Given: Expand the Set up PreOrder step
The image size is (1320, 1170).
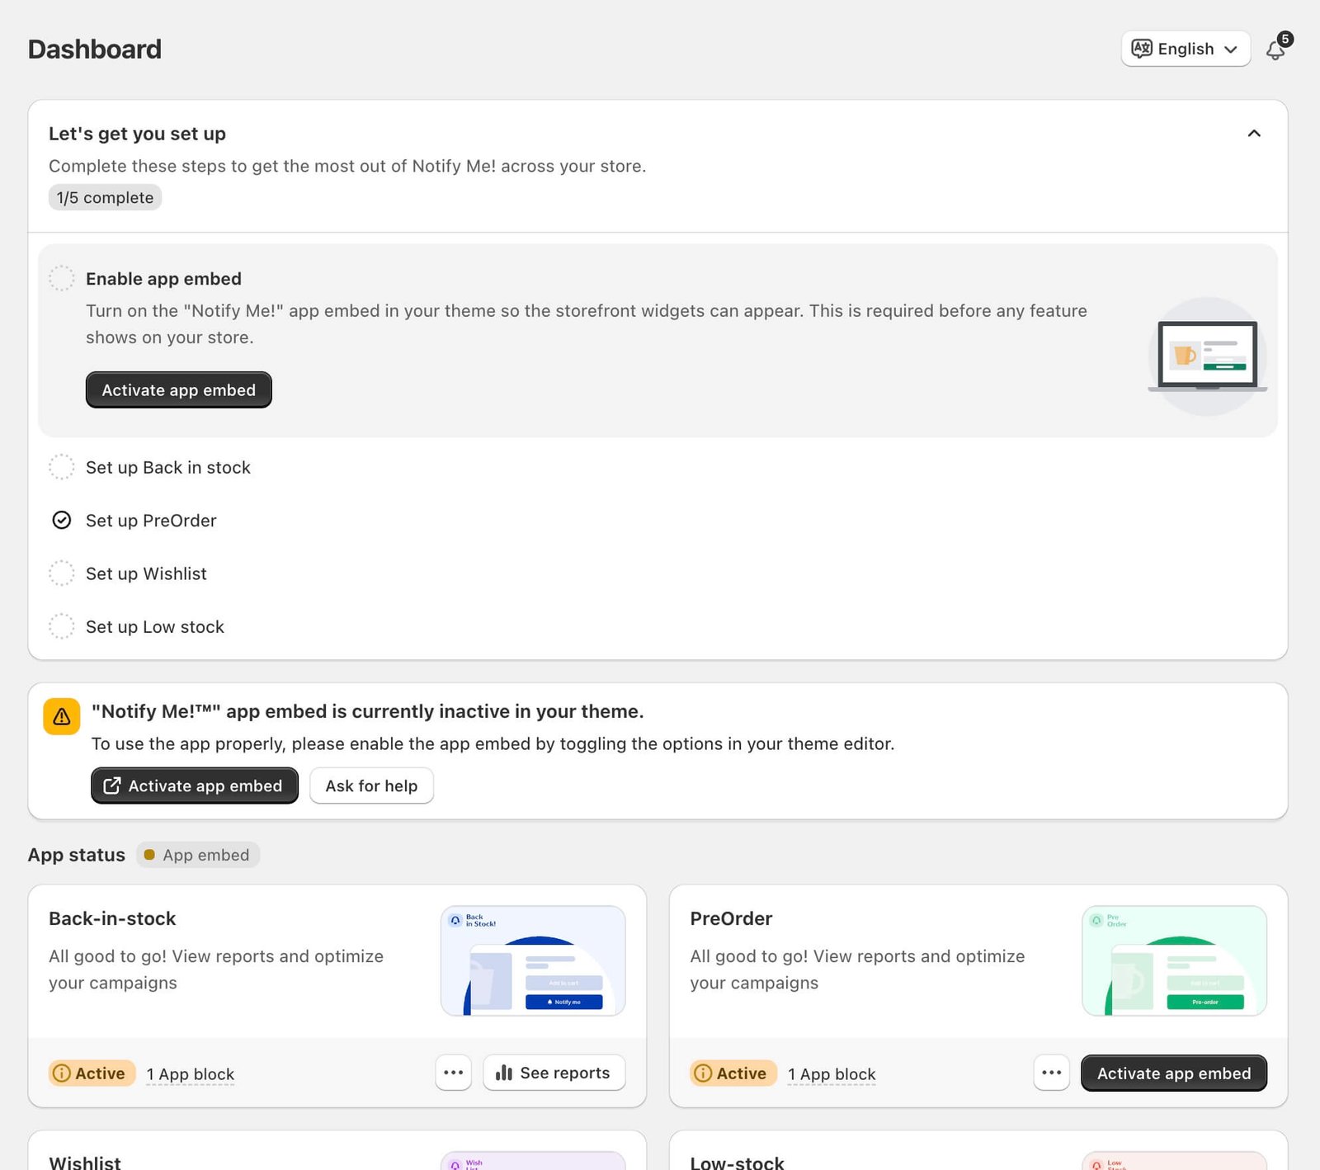Looking at the screenshot, I should [151, 521].
